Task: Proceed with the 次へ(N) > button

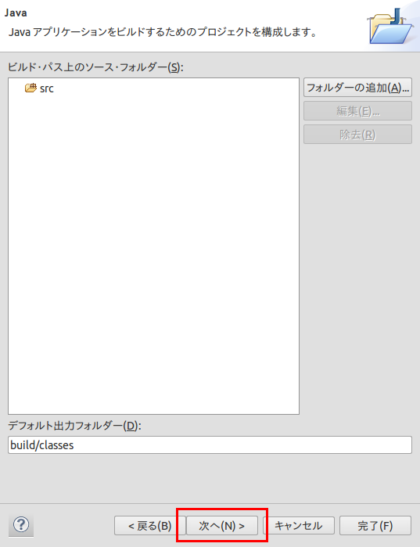Action: coord(222,525)
